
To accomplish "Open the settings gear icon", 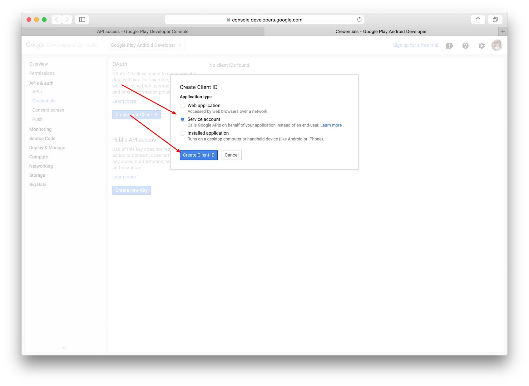I will point(482,46).
